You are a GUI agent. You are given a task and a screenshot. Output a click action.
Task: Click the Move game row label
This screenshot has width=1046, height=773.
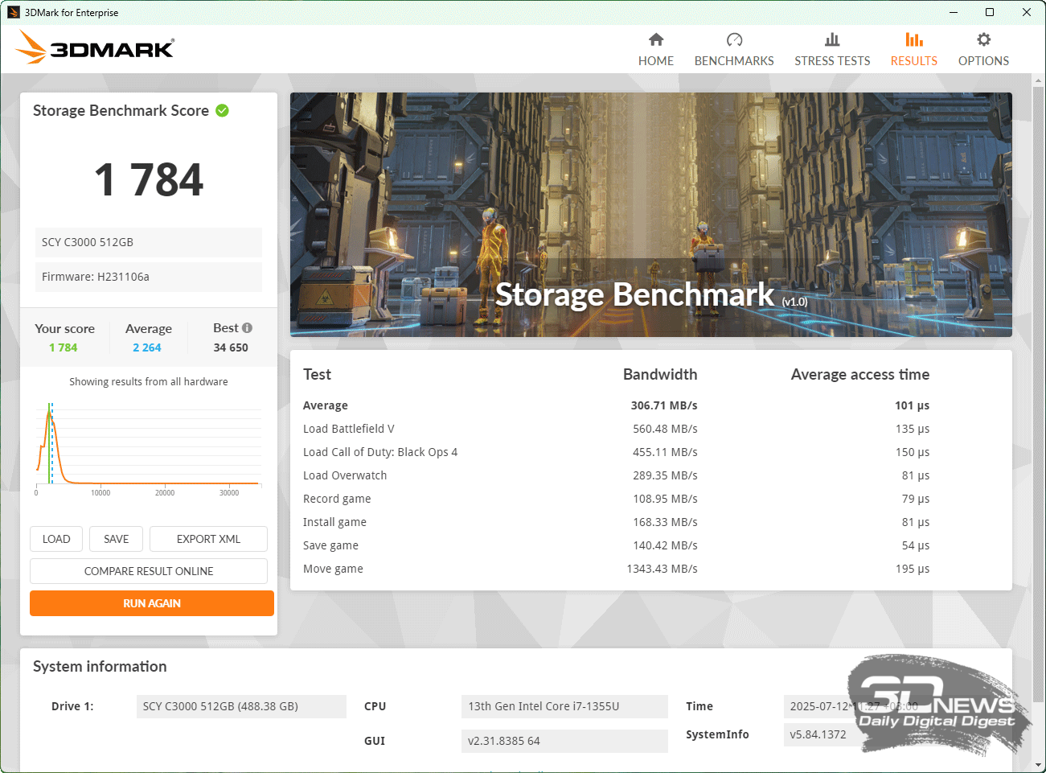333,569
